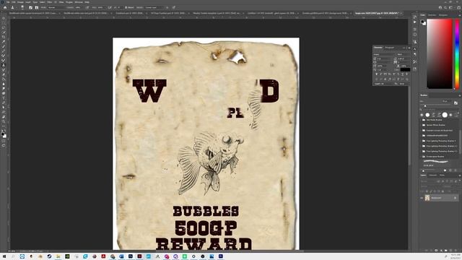The height and width of the screenshot is (260, 462).
Task: Open the History panel icon in the collapsed dock
Action: pos(415,17)
